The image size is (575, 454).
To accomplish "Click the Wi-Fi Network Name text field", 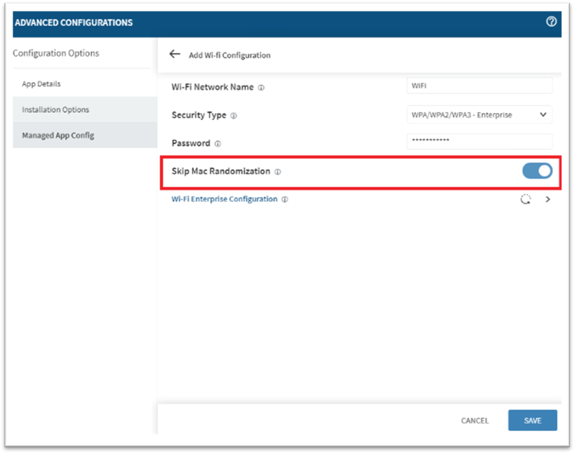I will pyautogui.click(x=479, y=86).
